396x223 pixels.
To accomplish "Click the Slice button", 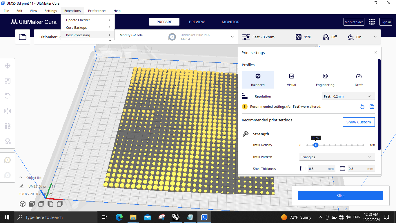I will point(341,196).
